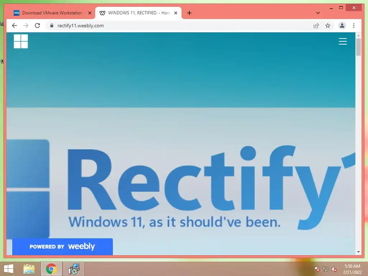Open the Chrome profile avatar
Image resolution: width=368 pixels, height=276 pixels.
click(x=342, y=26)
